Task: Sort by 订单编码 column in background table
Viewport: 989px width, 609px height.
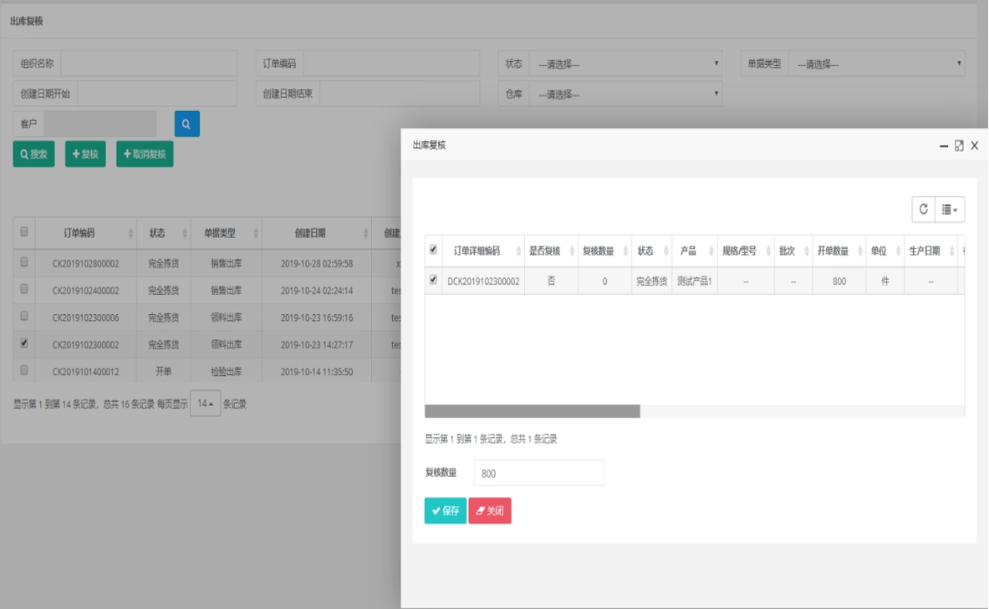Action: tap(85, 233)
